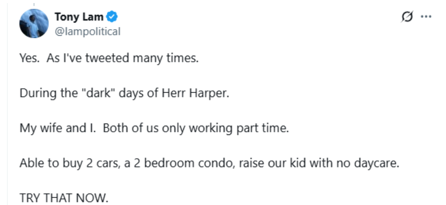Click the thread connector line above the avatar
This screenshot has width=446, height=205.
[34, 4]
